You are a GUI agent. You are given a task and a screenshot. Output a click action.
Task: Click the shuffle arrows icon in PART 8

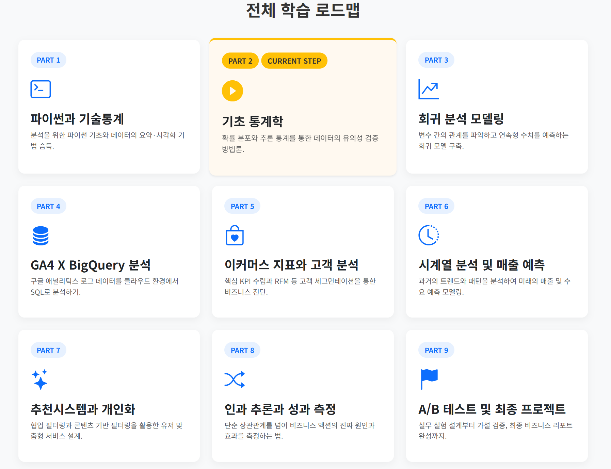point(235,379)
